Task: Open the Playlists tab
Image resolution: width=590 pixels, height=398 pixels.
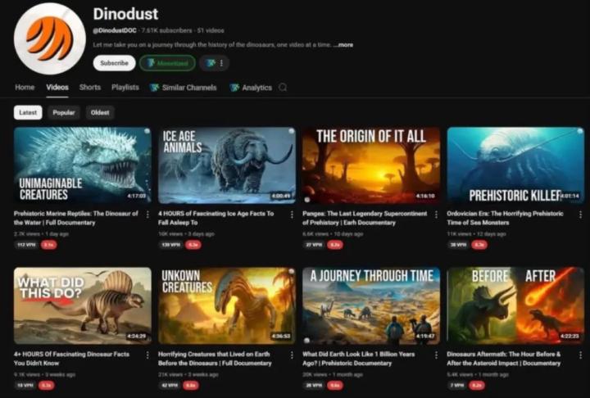Action: tap(125, 88)
